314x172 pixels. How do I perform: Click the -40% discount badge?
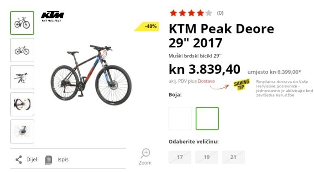click(x=147, y=26)
